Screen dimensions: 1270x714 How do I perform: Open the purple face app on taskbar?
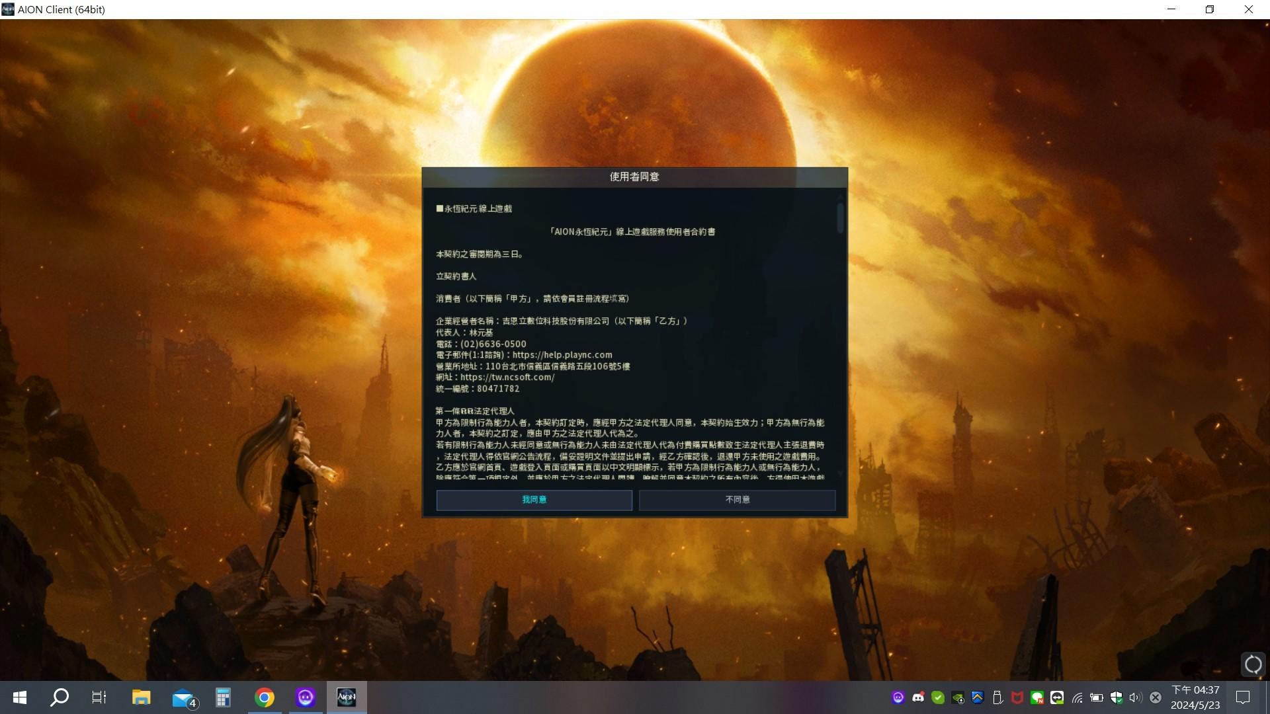(x=305, y=697)
